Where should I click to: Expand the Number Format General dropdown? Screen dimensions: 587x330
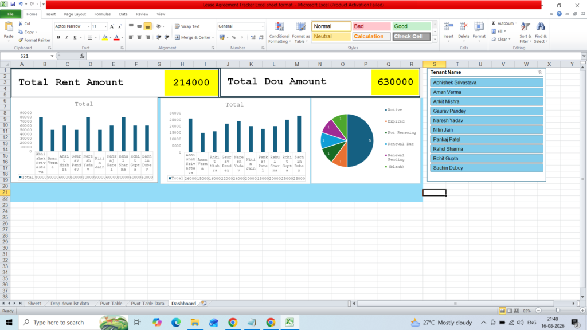point(263,26)
